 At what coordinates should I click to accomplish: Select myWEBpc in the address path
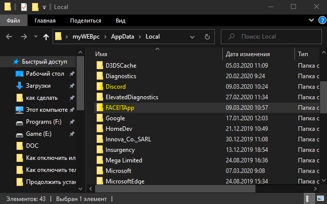pyautogui.click(x=86, y=37)
